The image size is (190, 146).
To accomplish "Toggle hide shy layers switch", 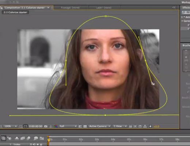I will 17,138.
